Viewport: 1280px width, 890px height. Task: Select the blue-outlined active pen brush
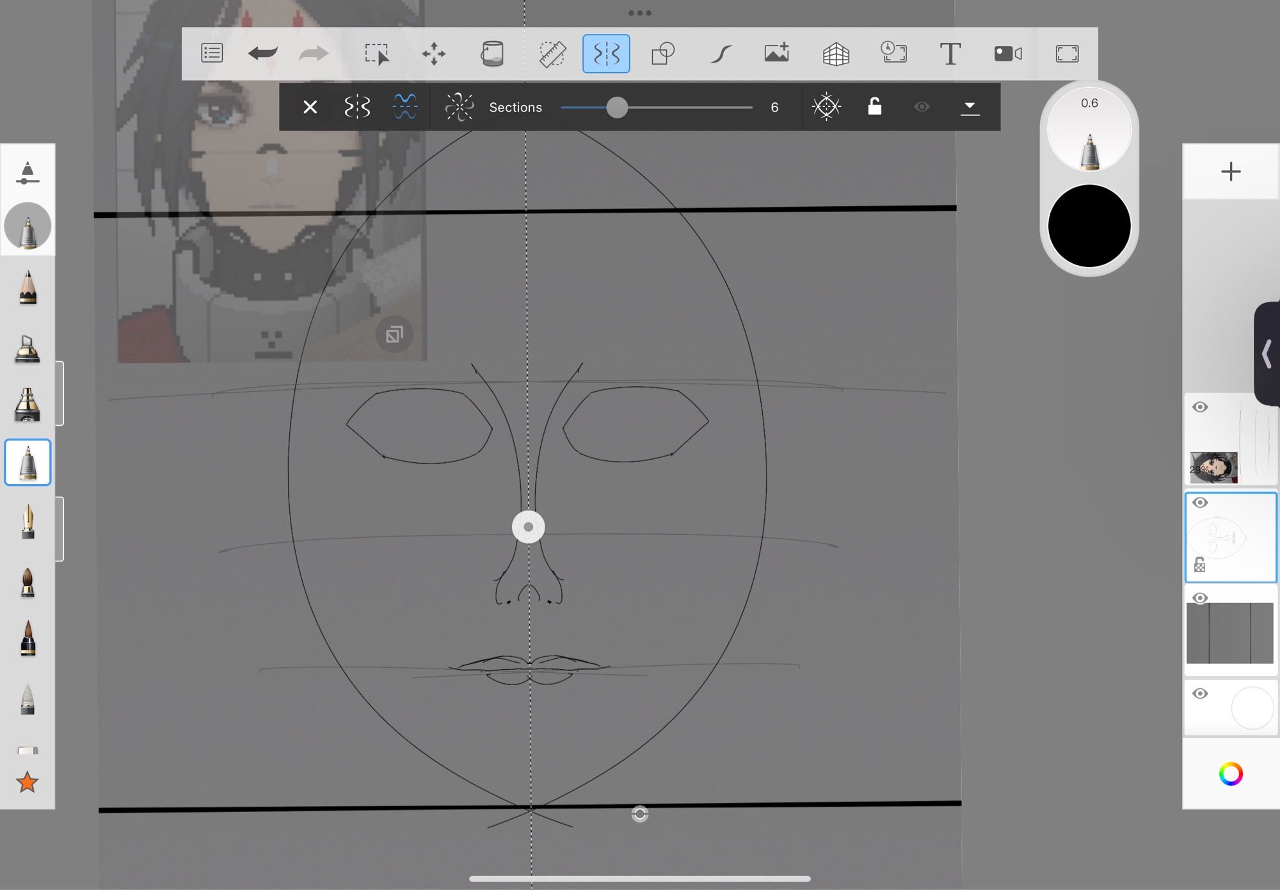coord(28,462)
